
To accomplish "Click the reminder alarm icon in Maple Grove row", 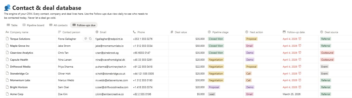I will click(300, 46).
